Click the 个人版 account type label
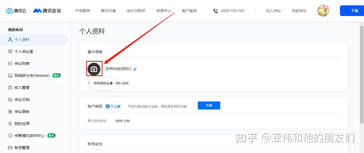Screen dimensions: 364x153 tap(115, 106)
